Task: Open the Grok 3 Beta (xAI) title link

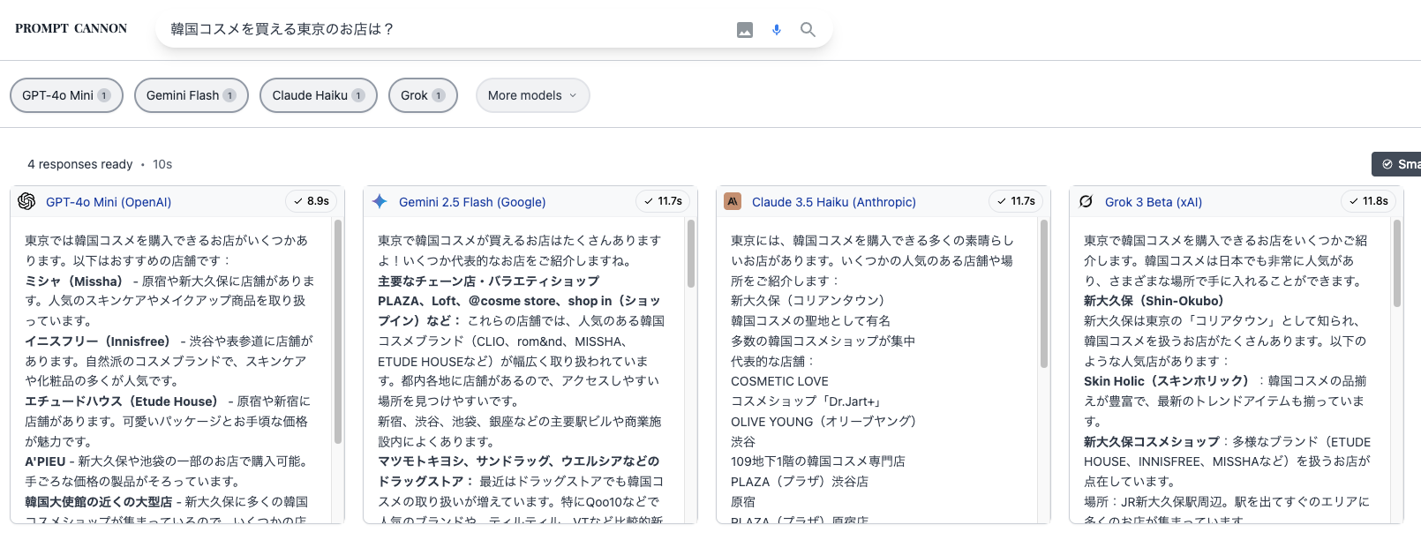Action: point(1154,202)
